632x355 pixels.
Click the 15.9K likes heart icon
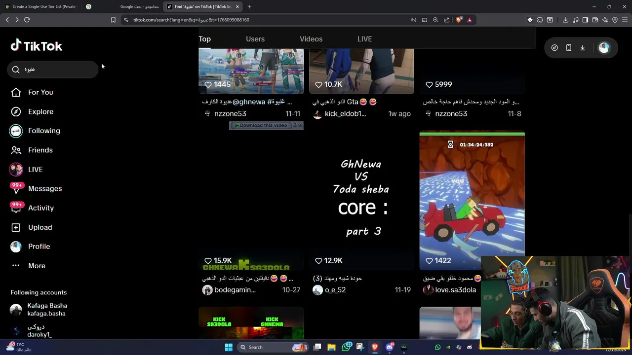[x=208, y=261]
